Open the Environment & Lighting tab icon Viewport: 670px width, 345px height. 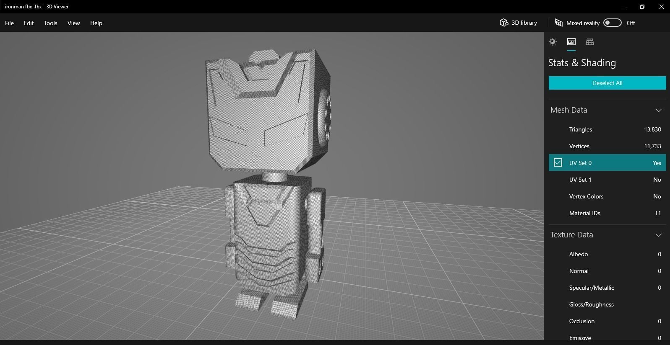coord(553,42)
